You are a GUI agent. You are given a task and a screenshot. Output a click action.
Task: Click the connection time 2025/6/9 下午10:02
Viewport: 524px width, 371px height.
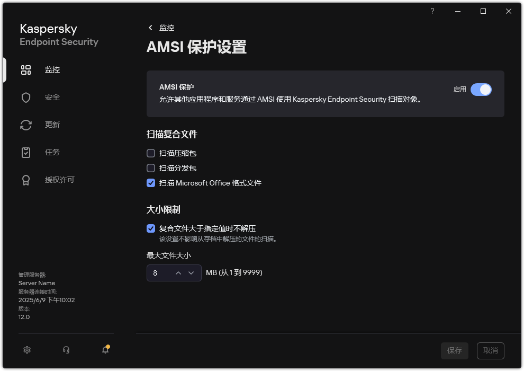click(47, 300)
